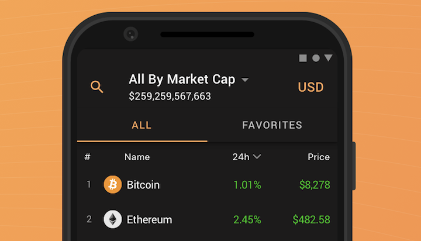
Task: Select the ALL tab
Action: (142, 125)
